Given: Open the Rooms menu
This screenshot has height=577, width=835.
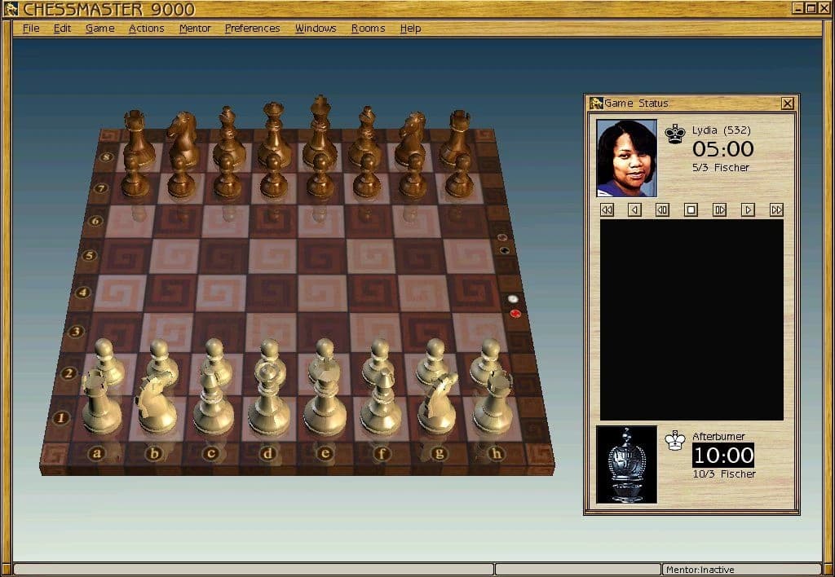Looking at the screenshot, I should (x=368, y=28).
